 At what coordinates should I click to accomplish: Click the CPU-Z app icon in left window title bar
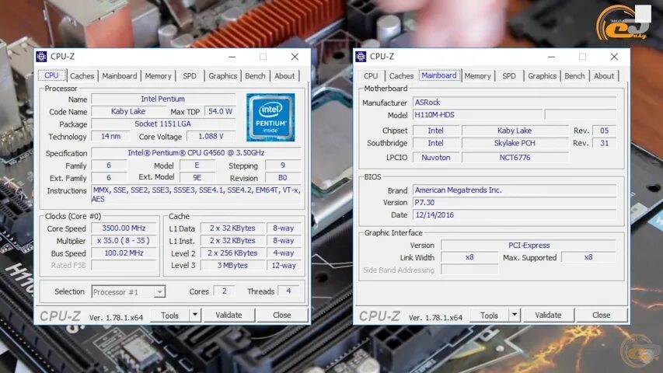click(x=41, y=56)
